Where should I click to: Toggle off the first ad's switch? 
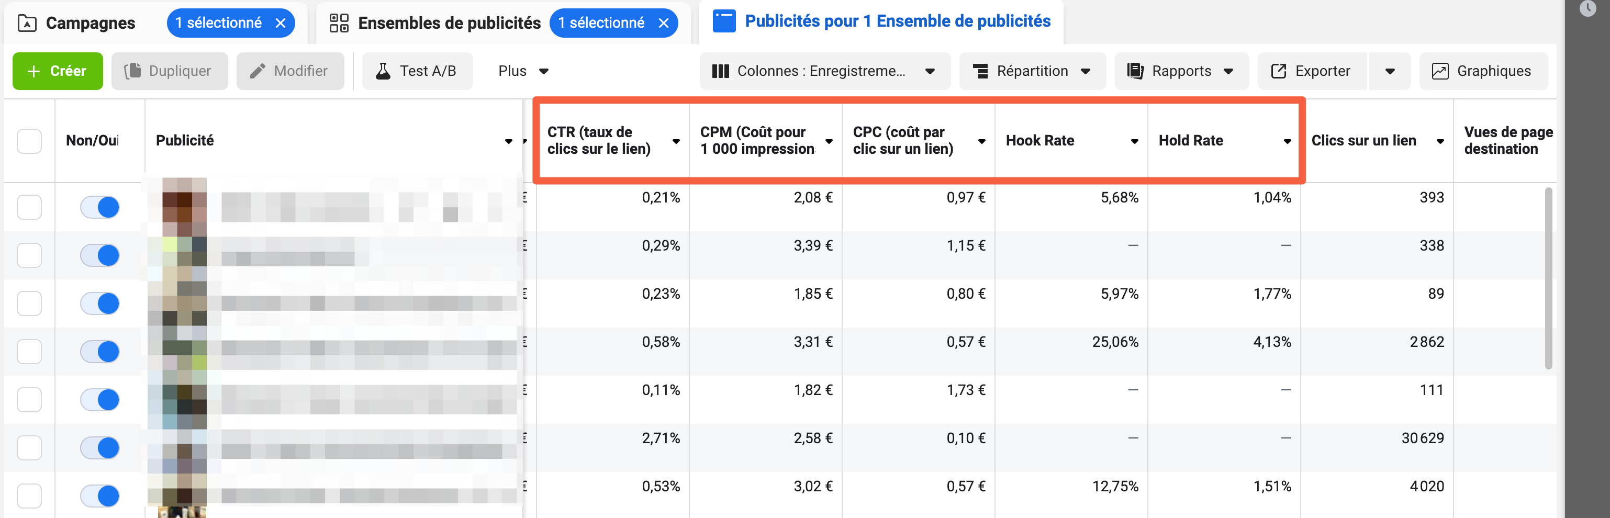[x=100, y=207]
